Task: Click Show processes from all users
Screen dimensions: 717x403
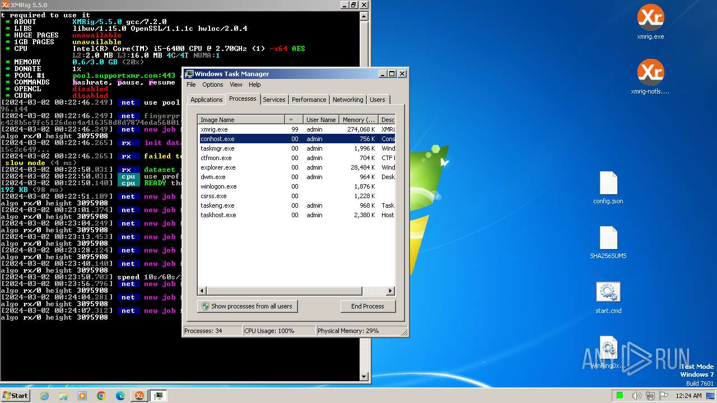Action: click(x=247, y=306)
